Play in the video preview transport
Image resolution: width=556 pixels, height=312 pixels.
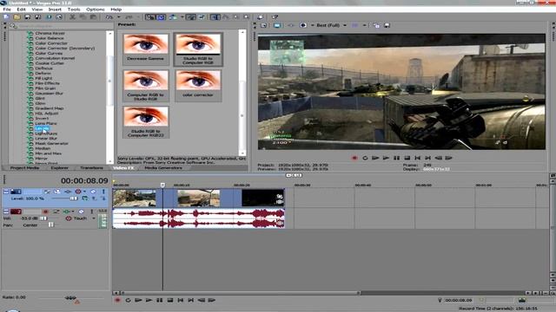click(x=386, y=158)
